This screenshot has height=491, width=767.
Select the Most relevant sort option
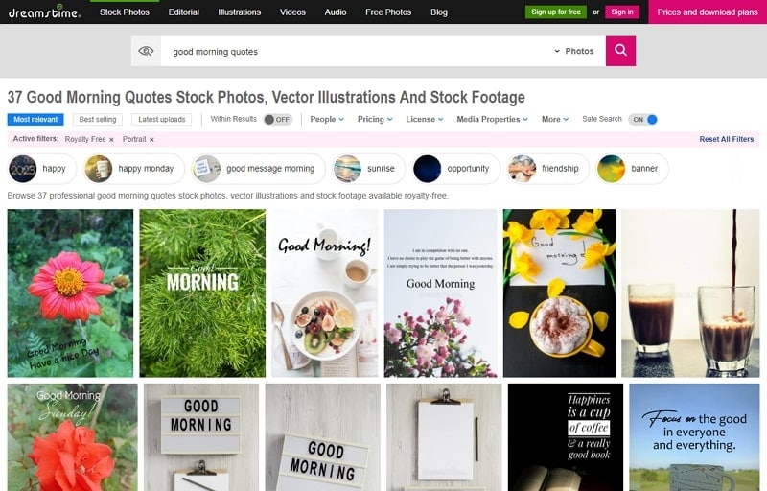tap(35, 119)
